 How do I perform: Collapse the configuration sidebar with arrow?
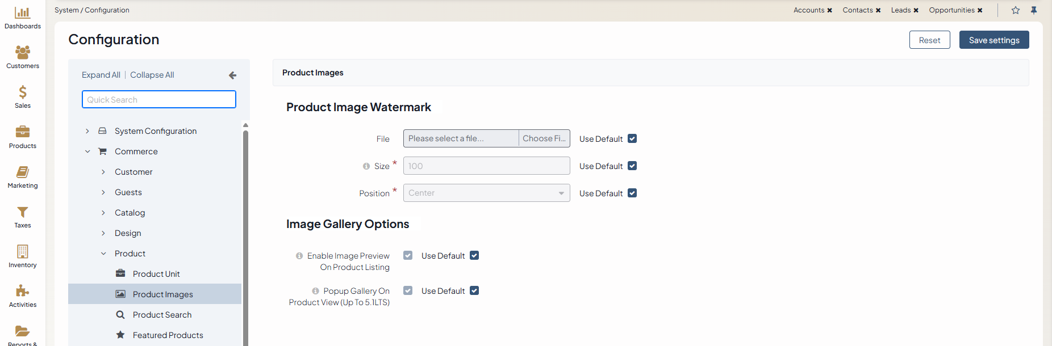pyautogui.click(x=232, y=75)
